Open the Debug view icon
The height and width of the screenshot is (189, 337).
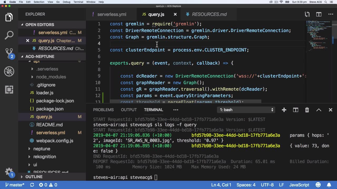(9, 71)
